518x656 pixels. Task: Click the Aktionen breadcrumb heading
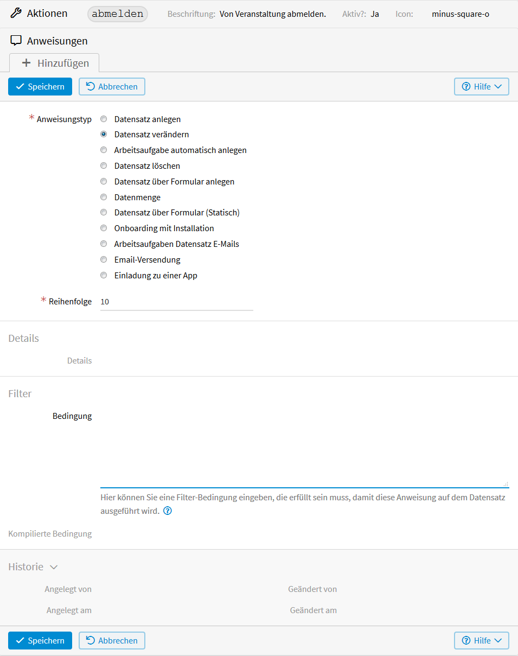[x=47, y=14]
